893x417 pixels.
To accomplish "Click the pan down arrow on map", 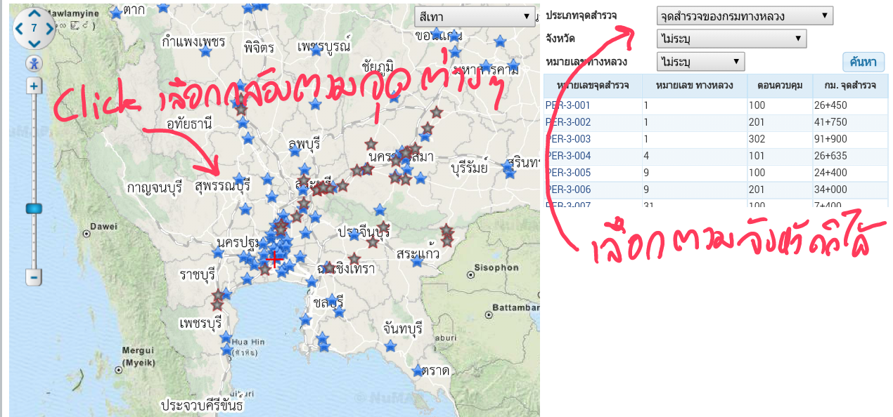I will tap(34, 44).
